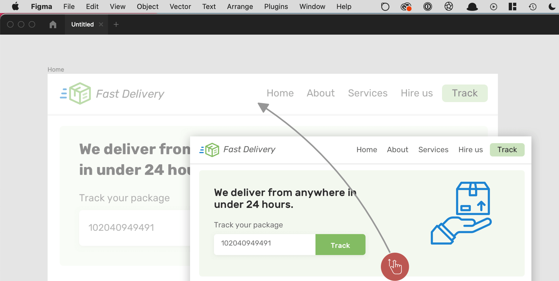This screenshot has height=281, width=559.
Task: Click the camera aperture menu bar icon
Action: tap(449, 7)
